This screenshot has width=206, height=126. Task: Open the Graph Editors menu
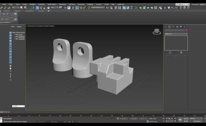52,4
